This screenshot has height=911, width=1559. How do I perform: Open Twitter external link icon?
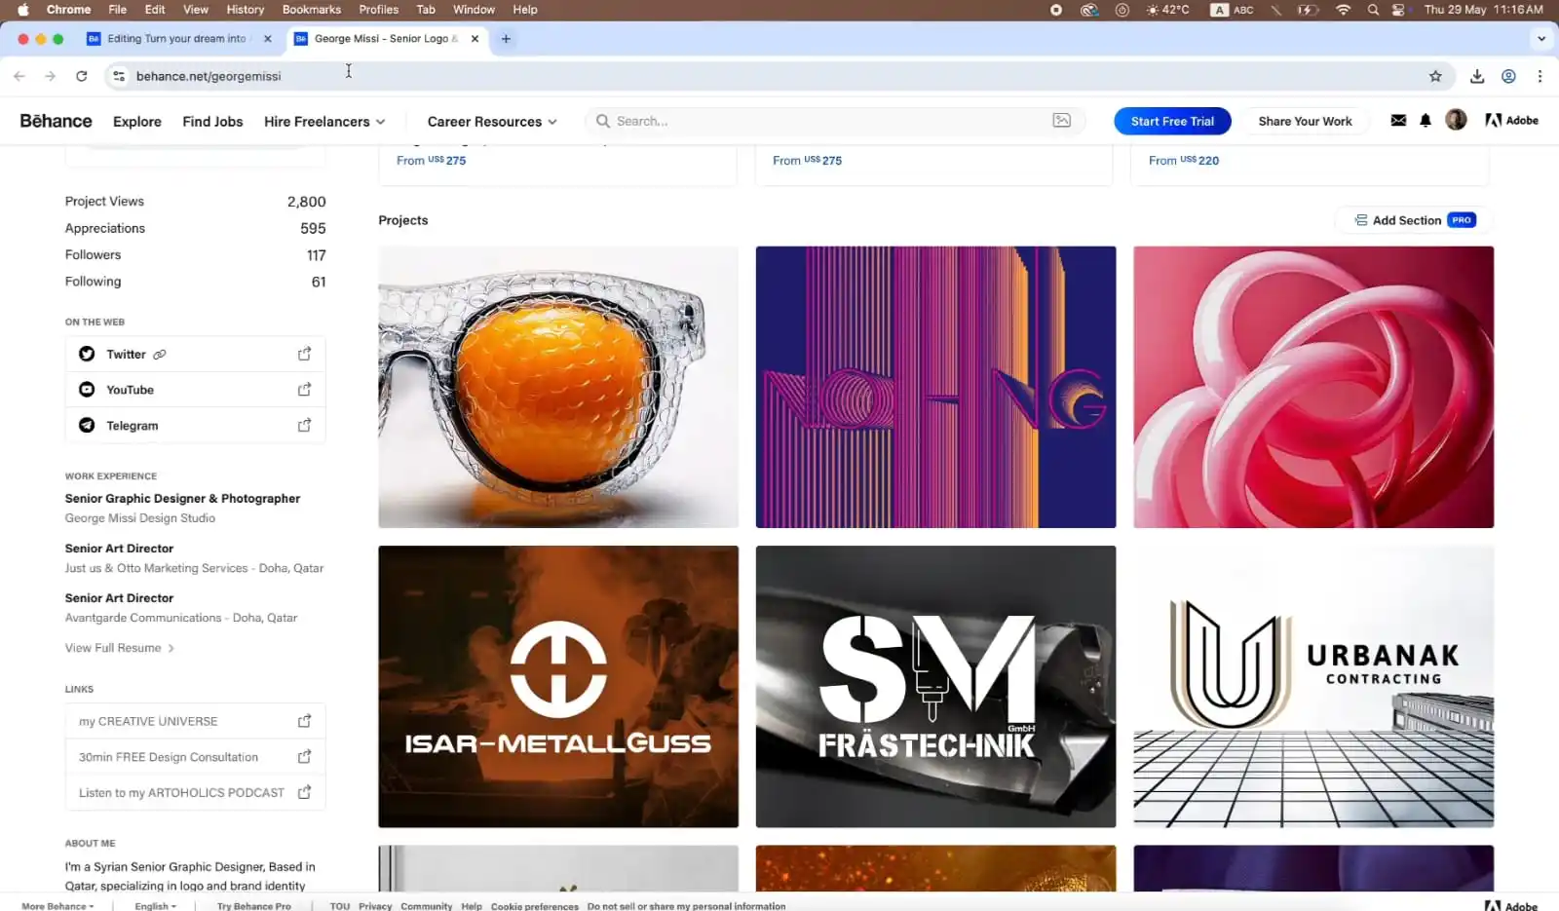[x=304, y=354]
